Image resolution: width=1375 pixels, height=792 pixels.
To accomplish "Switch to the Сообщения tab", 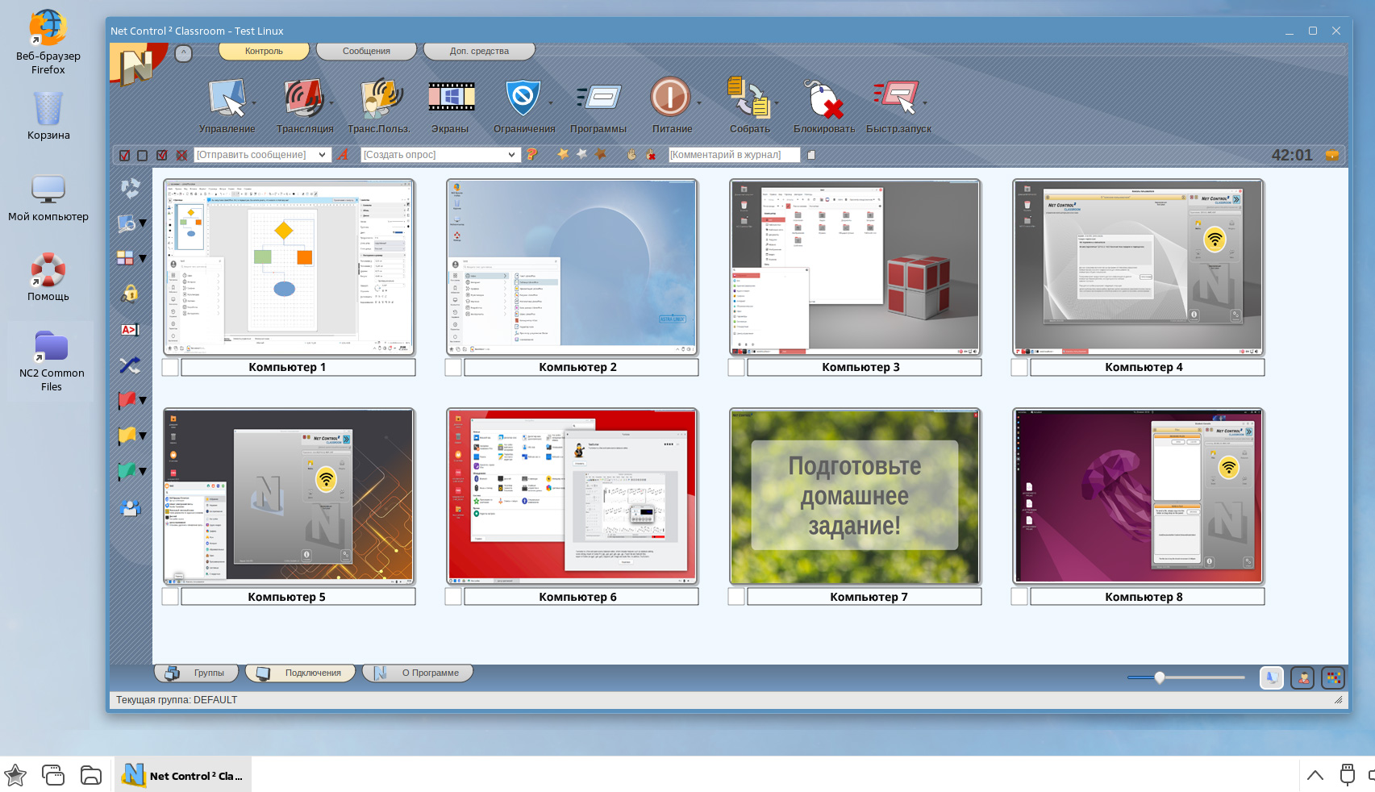I will (366, 51).
